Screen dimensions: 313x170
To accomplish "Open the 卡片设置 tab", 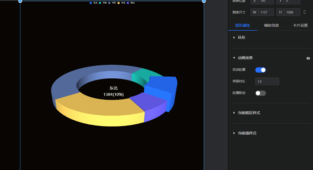I will click(300, 26).
